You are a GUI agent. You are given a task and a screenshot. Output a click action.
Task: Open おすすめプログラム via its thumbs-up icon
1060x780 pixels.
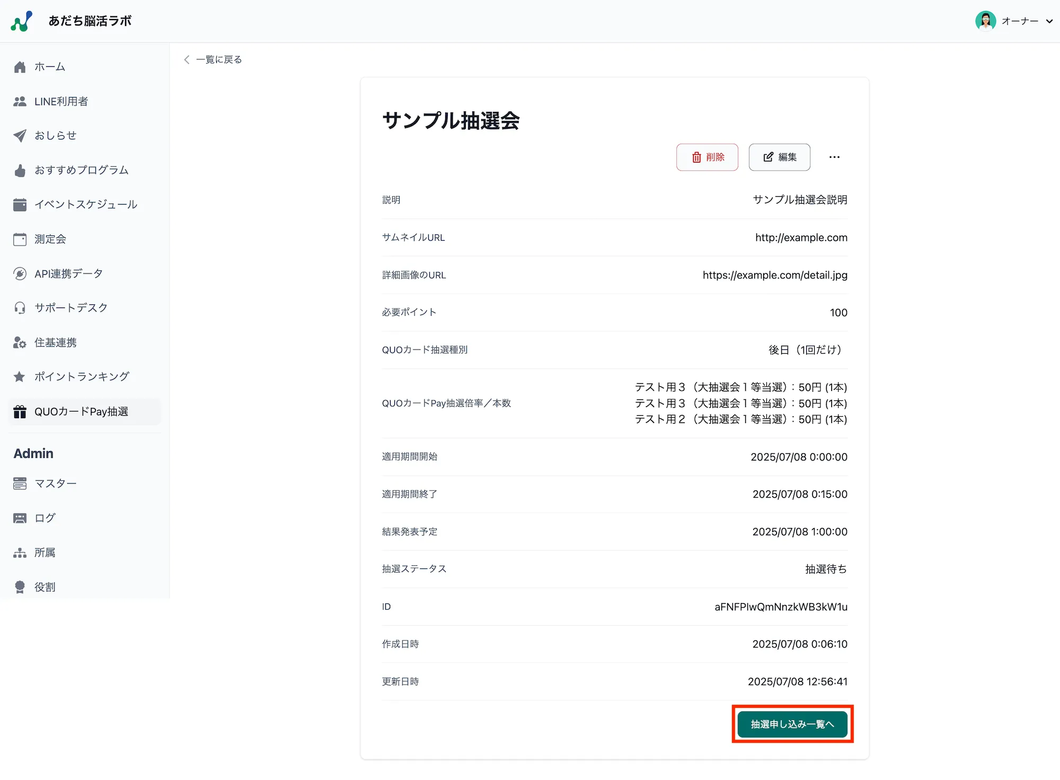(x=20, y=170)
